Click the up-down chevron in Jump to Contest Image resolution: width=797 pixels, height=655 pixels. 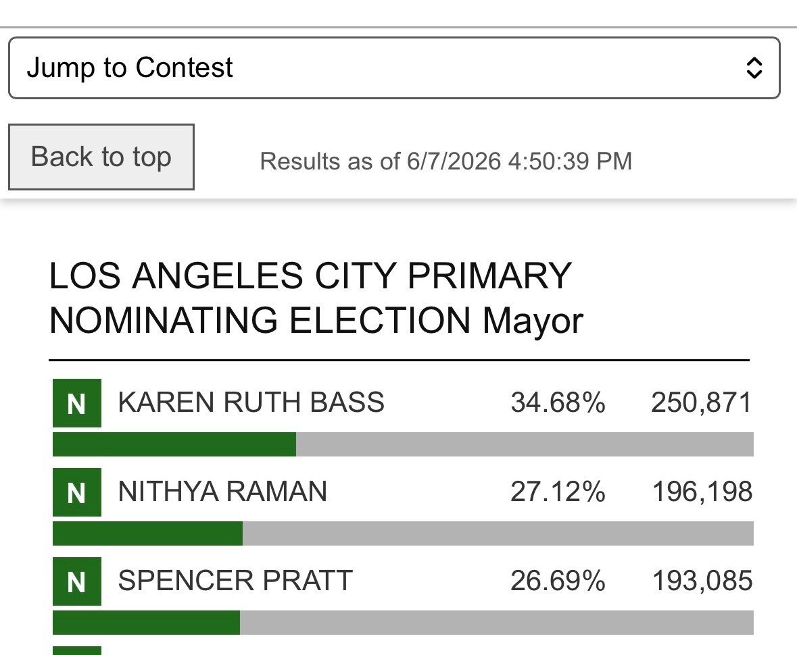[x=754, y=68]
